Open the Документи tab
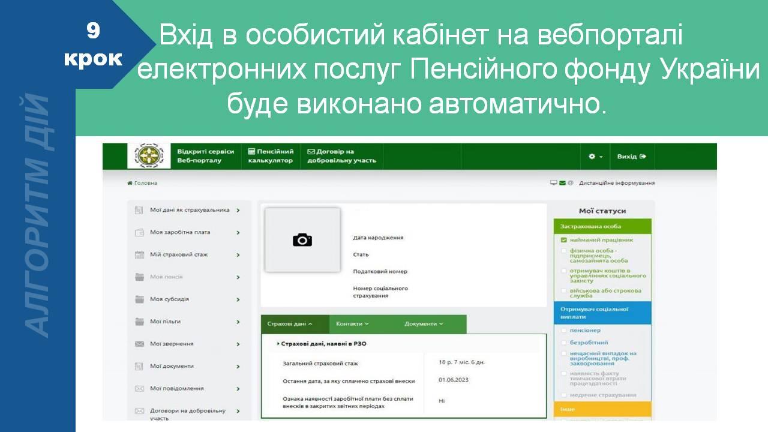768x432 pixels. (424, 324)
